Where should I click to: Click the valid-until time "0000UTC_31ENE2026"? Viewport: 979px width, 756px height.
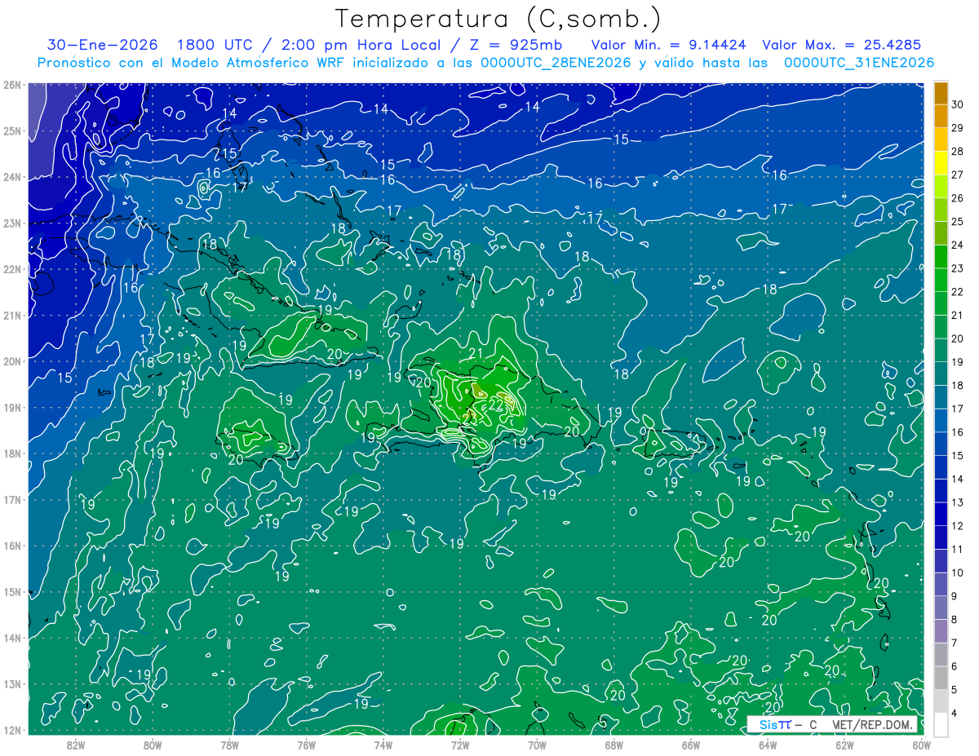[x=859, y=63]
